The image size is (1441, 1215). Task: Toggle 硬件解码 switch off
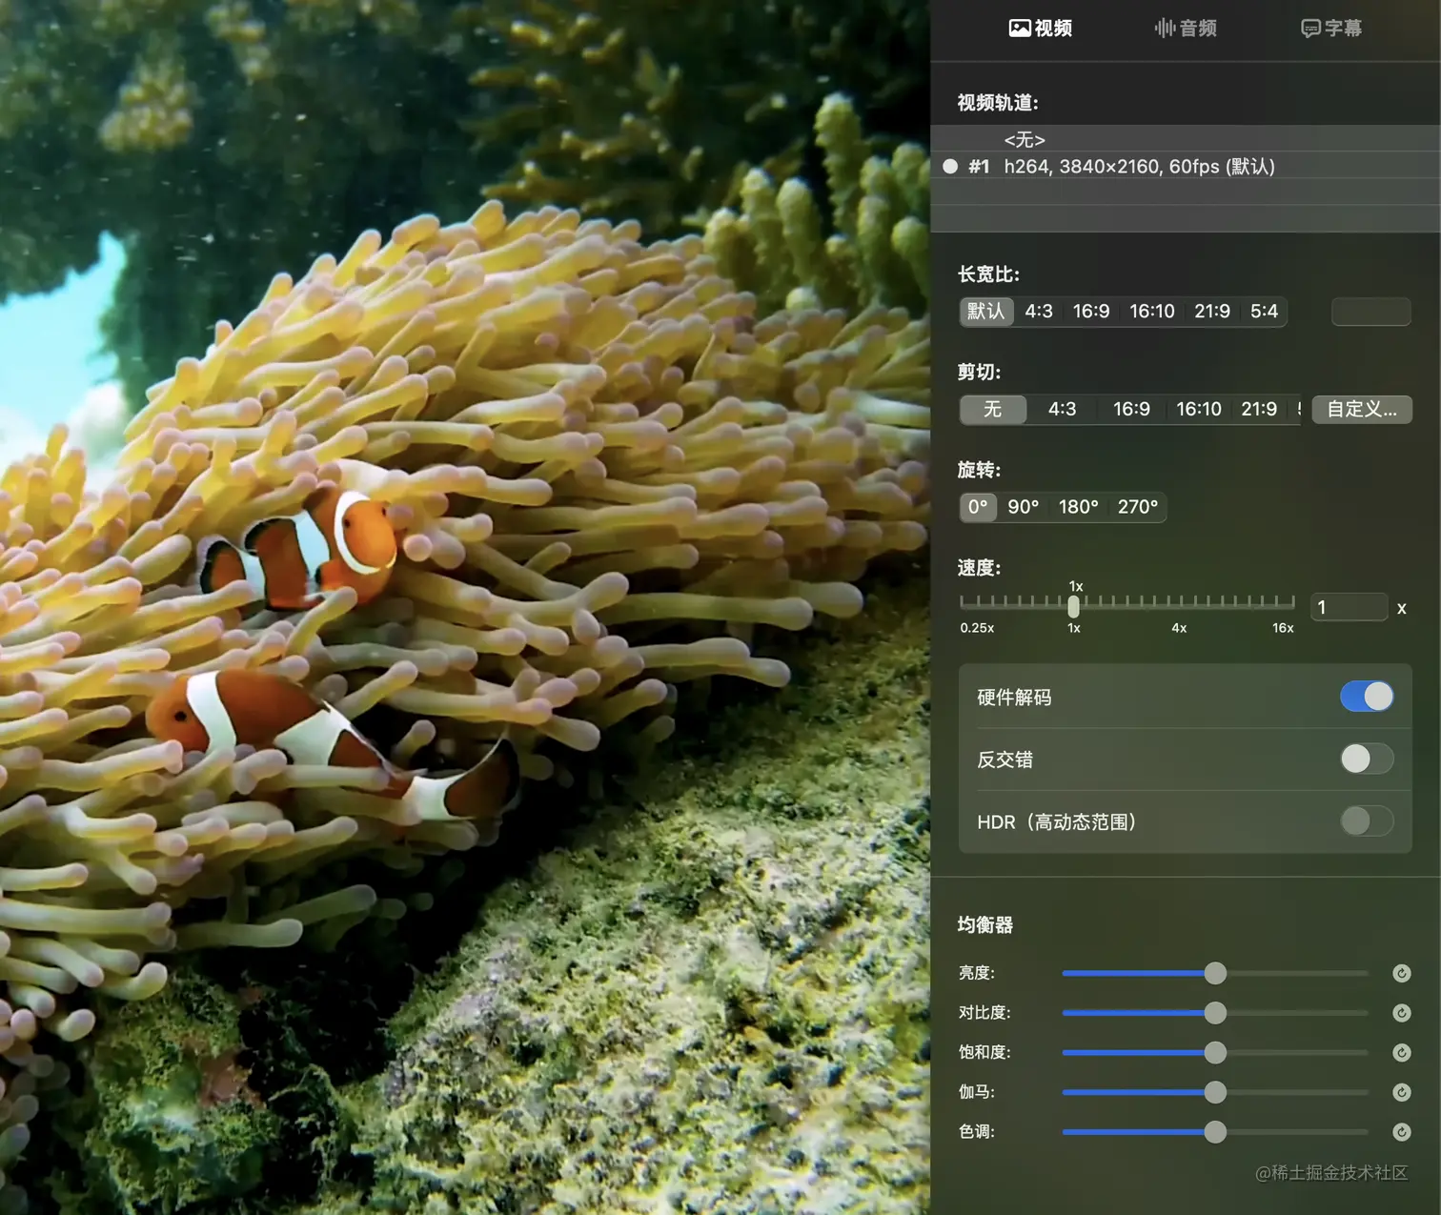coord(1367,697)
